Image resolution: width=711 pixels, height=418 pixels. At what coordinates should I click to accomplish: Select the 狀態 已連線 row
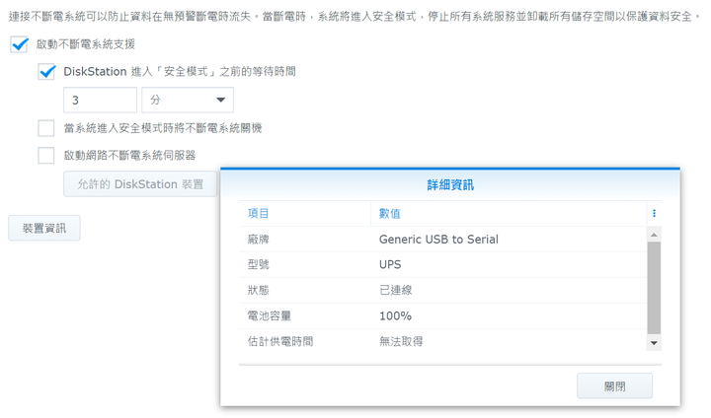click(442, 290)
